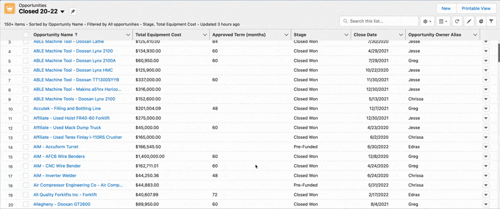Viewport: 500px width, 209px height.
Task: Click the New button
Action: pyautogui.click(x=446, y=8)
